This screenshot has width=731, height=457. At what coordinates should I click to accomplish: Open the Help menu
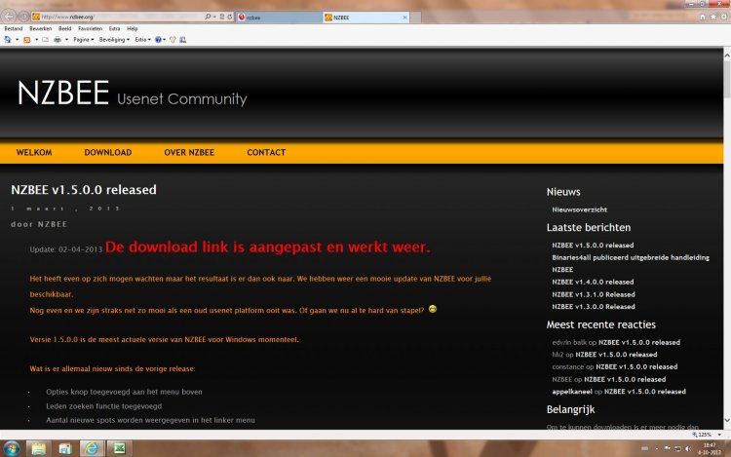(133, 28)
